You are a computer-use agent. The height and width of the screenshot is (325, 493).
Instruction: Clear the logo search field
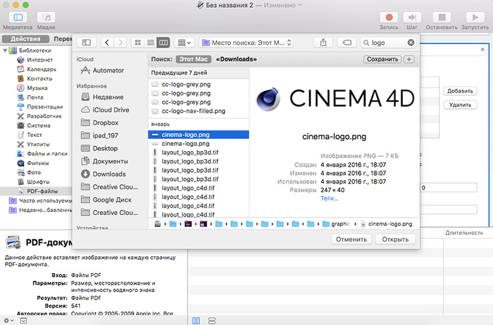[x=411, y=42]
